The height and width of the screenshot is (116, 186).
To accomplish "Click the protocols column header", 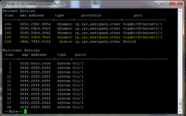I will click(x=91, y=15).
